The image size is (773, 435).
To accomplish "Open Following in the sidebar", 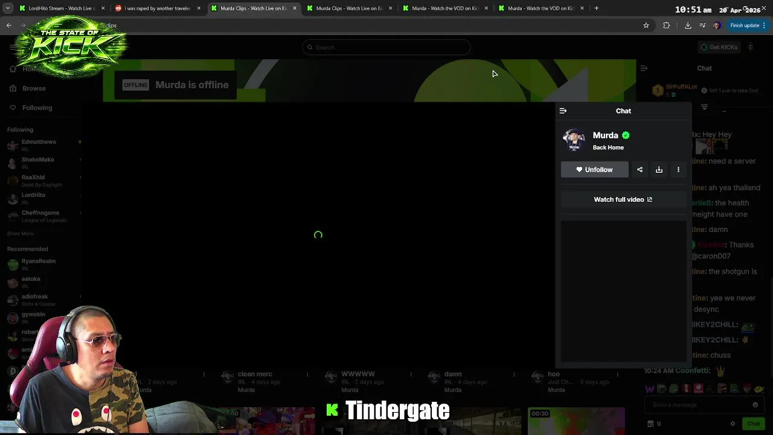I will 37,108.
